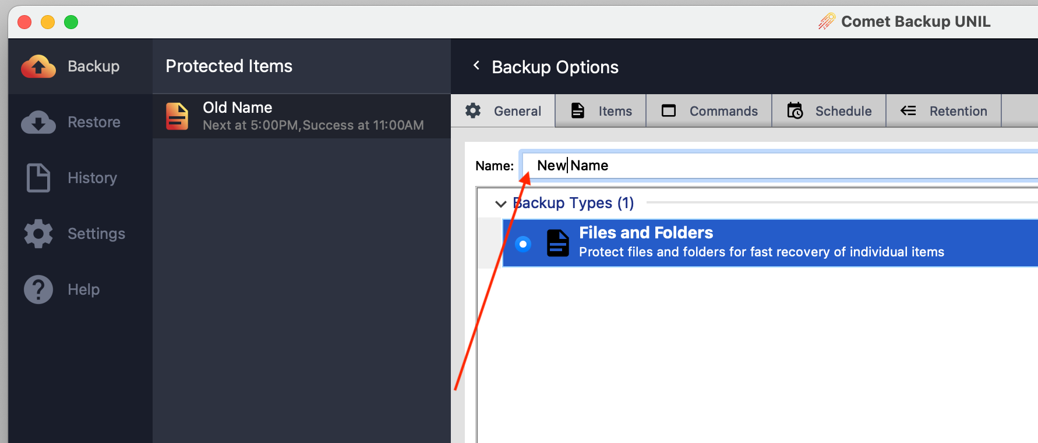Click the Backup Types (1) heading
Viewport: 1038px width, 443px height.
[573, 203]
